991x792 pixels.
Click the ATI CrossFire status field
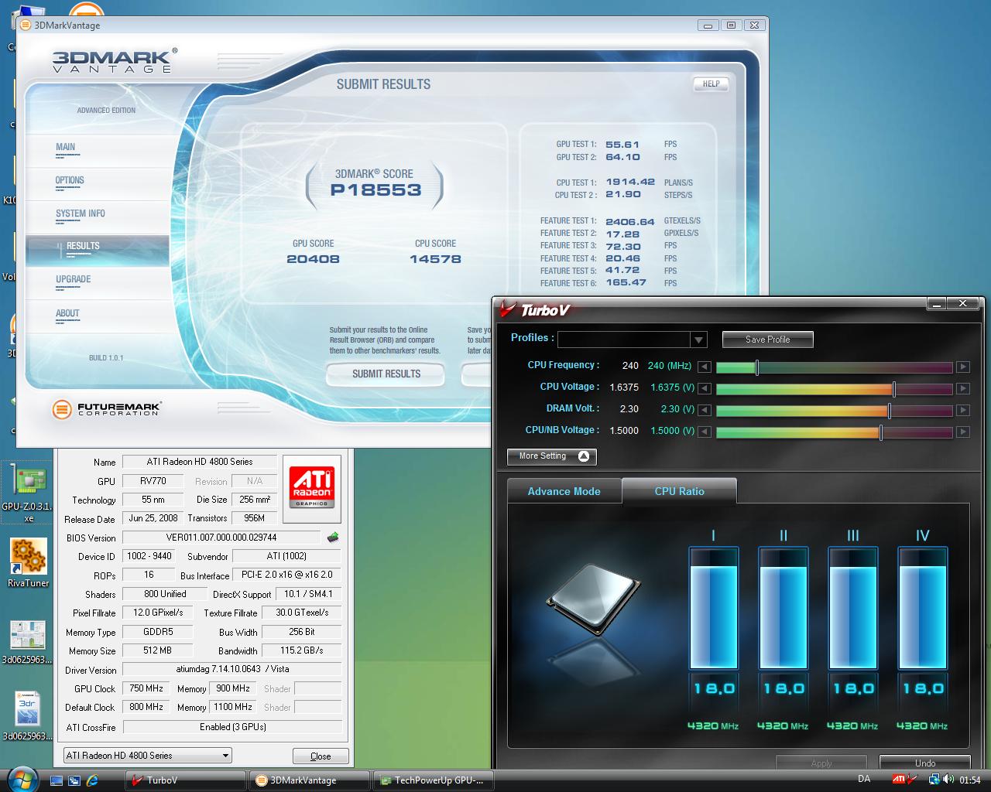pos(232,727)
